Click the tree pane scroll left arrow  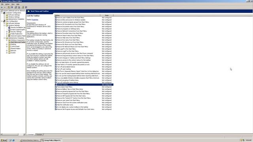coord(1,134)
